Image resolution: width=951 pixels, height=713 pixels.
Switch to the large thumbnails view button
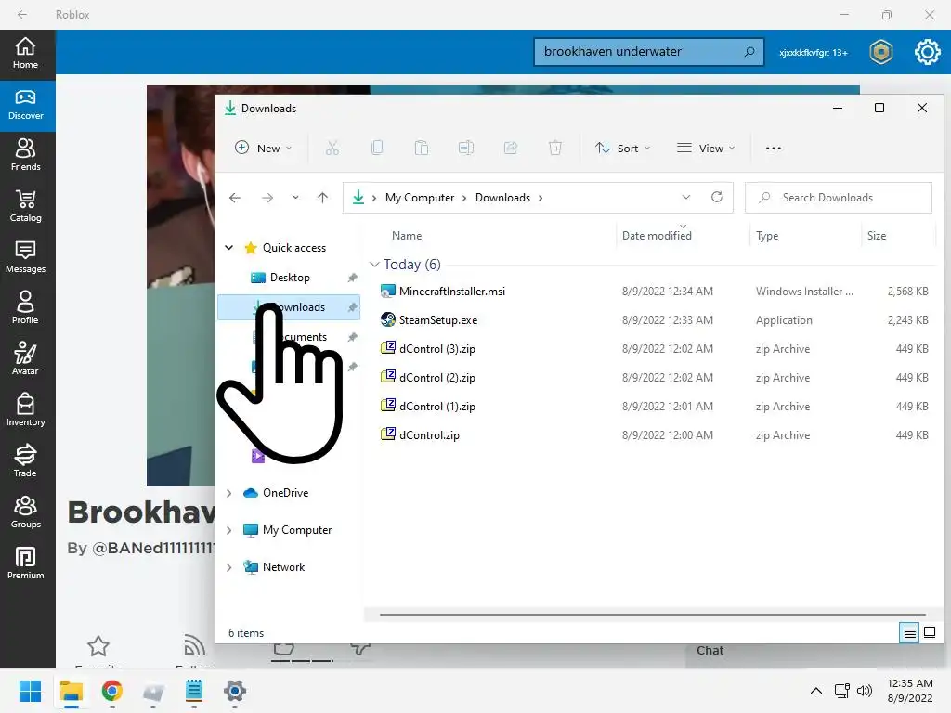tap(929, 633)
